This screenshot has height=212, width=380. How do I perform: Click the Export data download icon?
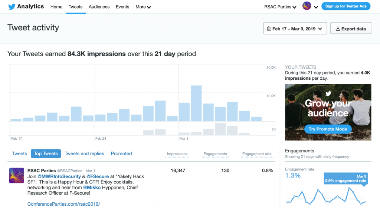click(337, 29)
